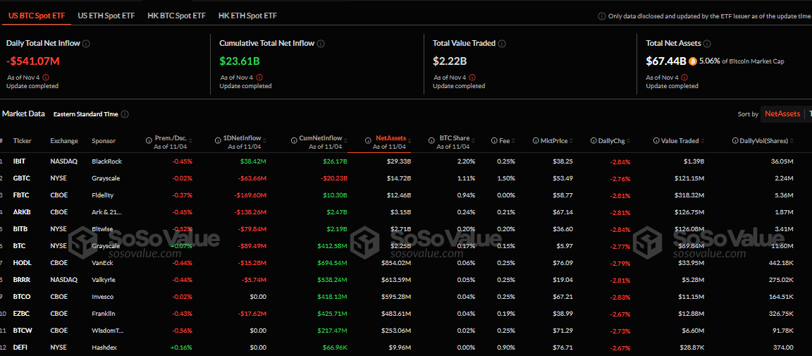Switch to US ETH Spot ETF tab

[x=106, y=16]
